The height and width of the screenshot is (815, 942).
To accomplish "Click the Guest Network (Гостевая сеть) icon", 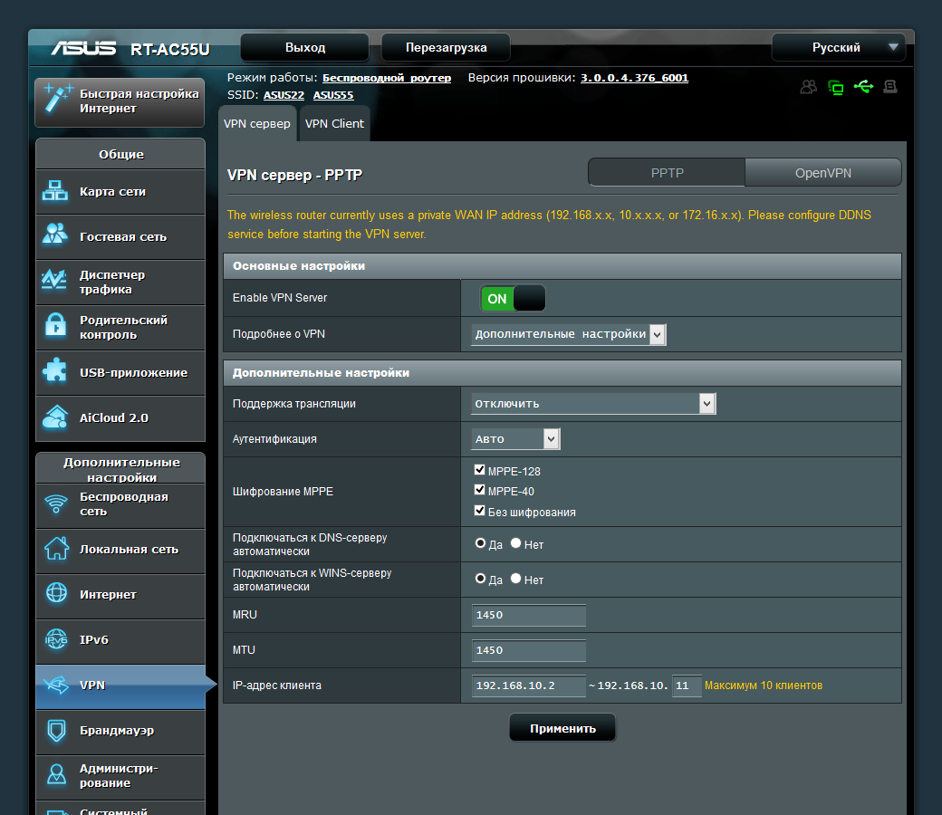I will [56, 236].
